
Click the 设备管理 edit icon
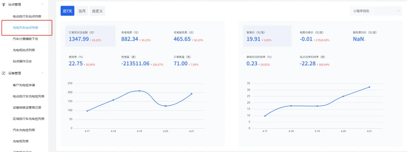click(x=4, y=73)
